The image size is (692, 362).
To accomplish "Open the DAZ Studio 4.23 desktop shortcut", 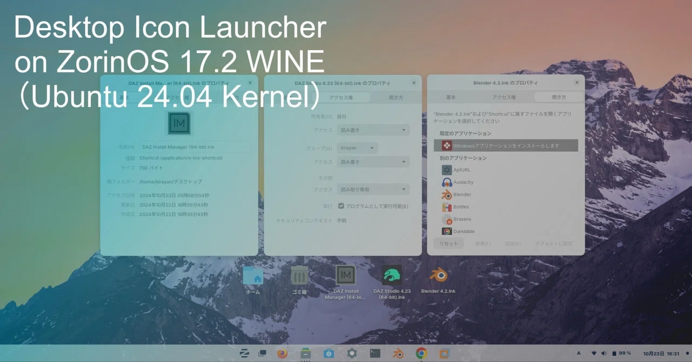I will 392,281.
